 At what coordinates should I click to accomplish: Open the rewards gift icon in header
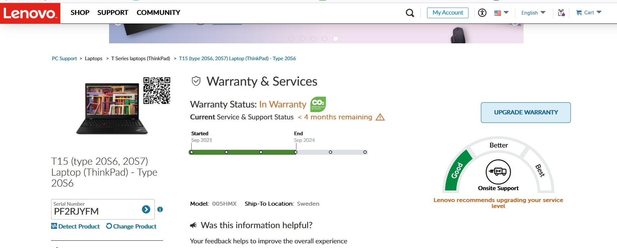[x=561, y=13]
